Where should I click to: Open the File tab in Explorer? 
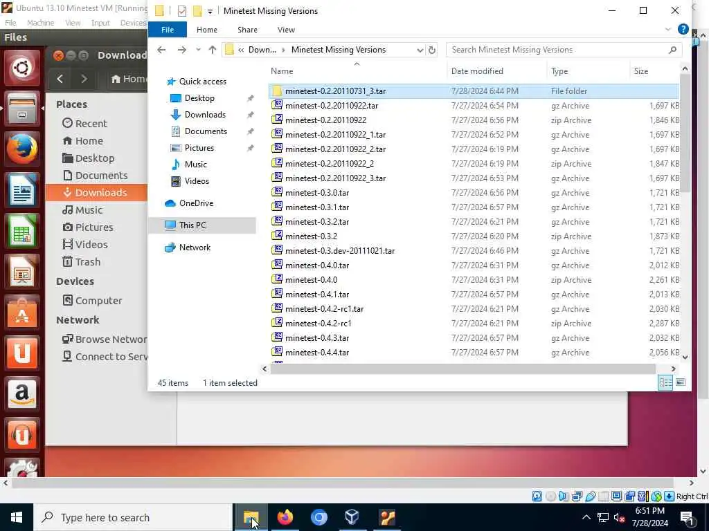(168, 30)
